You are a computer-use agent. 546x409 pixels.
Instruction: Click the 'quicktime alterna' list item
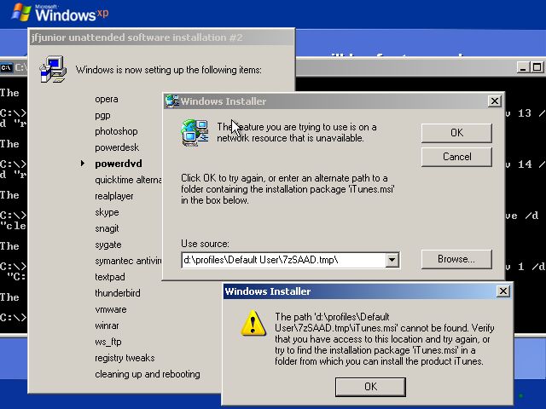tap(128, 180)
